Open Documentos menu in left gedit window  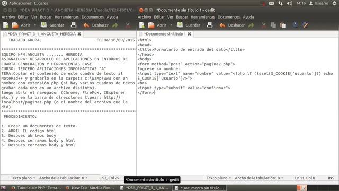[93, 17]
